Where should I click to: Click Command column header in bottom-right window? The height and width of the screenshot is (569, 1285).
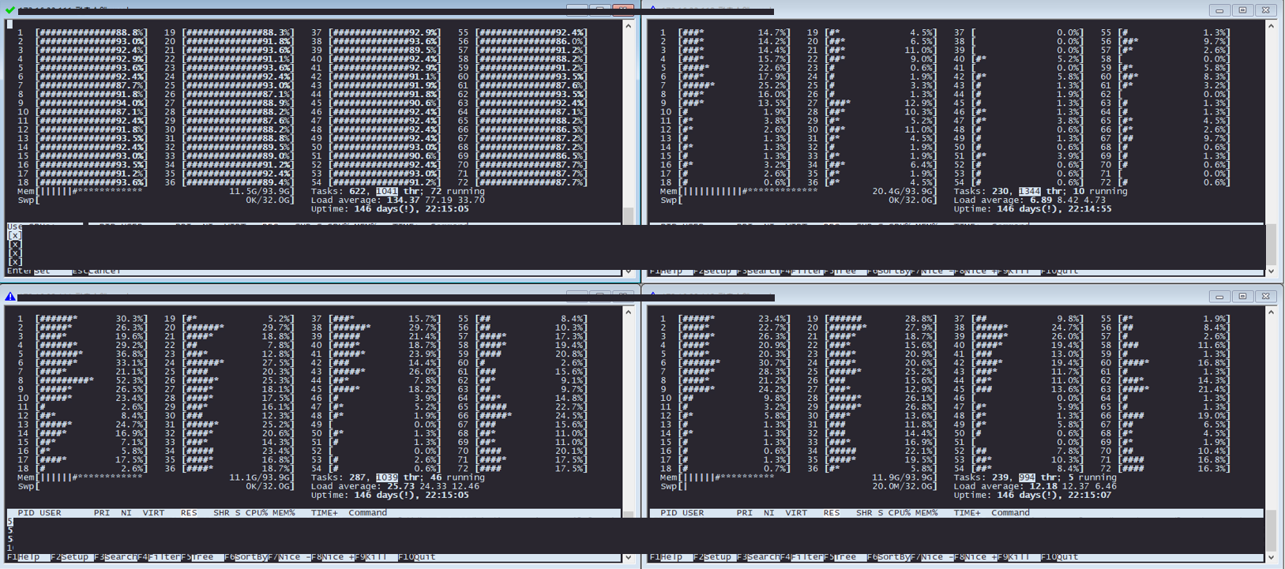pos(1011,513)
